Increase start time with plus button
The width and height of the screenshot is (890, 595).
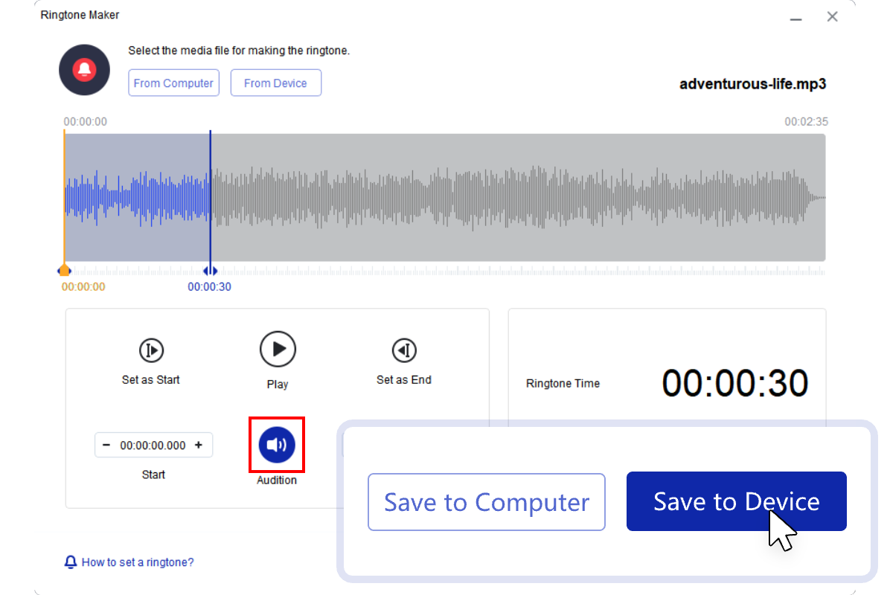tap(199, 446)
